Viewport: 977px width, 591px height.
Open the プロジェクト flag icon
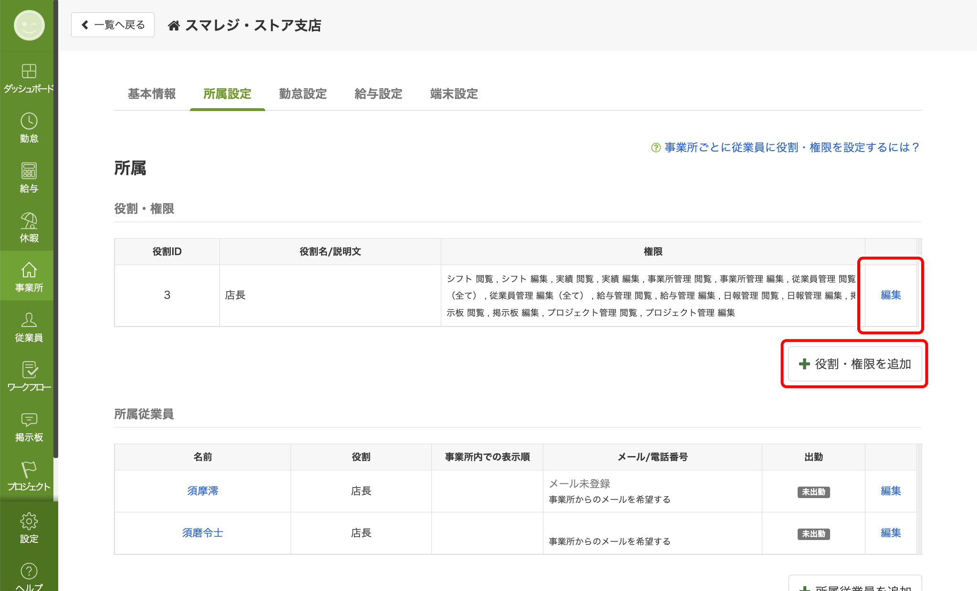coord(29,469)
